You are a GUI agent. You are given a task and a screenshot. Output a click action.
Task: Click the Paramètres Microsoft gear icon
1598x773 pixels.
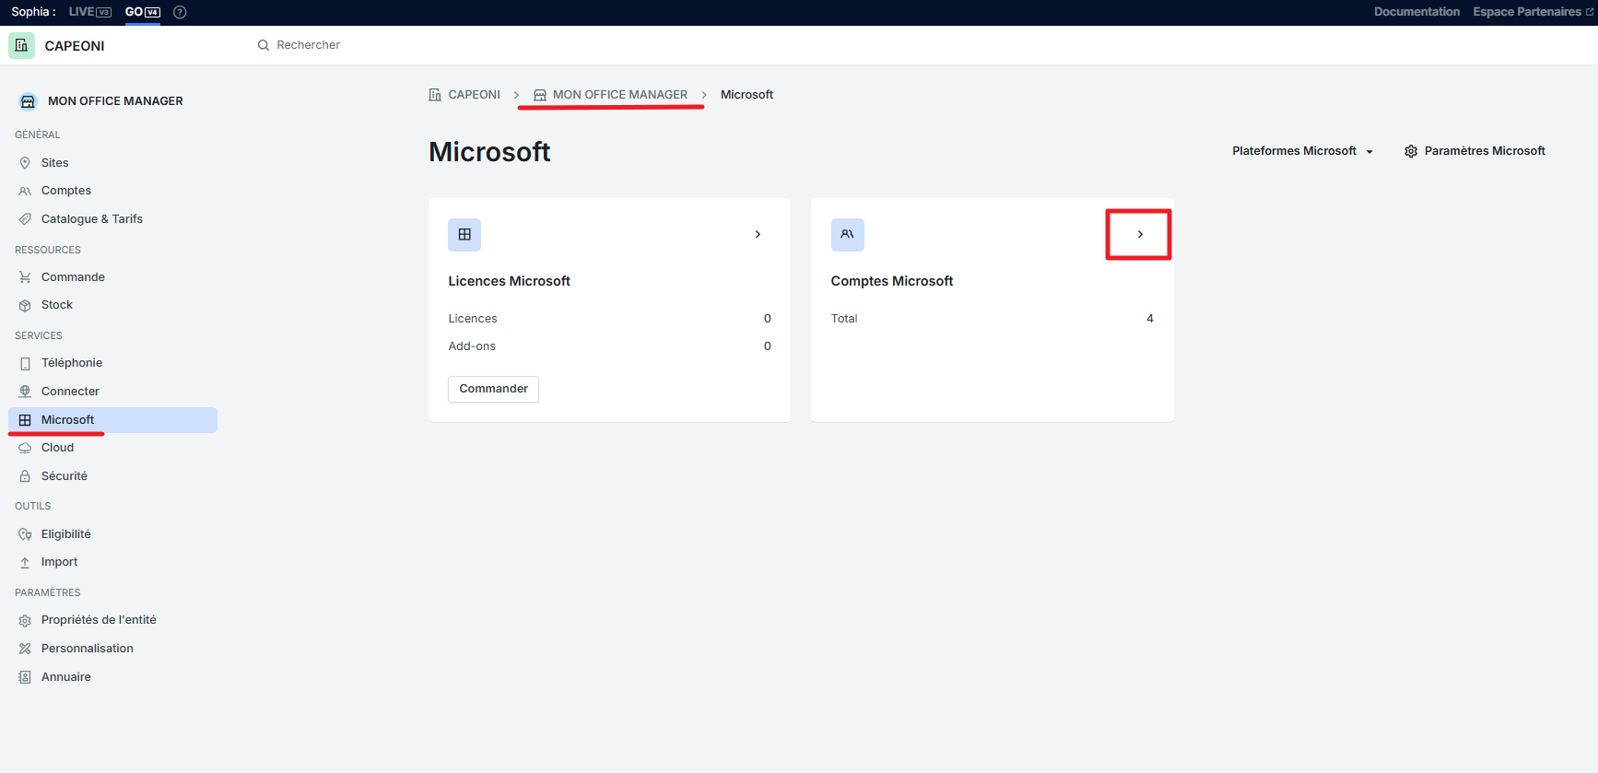[1411, 151]
